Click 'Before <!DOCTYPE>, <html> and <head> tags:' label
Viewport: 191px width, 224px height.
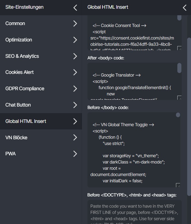[x=132, y=195]
